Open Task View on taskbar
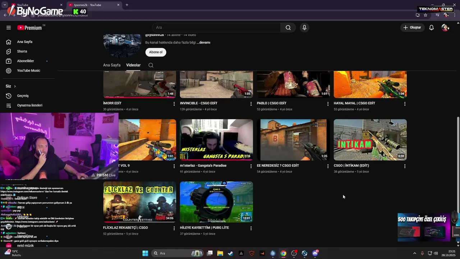The image size is (460, 259). (210, 253)
